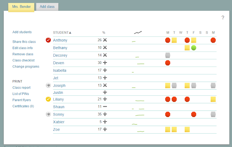Click Sonny's gray marker on last Monday
This screenshot has width=232, height=147.
coord(213,114)
